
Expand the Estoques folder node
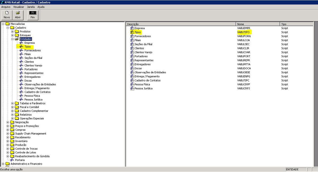[12, 35]
